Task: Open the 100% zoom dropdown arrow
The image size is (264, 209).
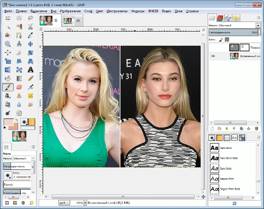Action: coord(85,203)
